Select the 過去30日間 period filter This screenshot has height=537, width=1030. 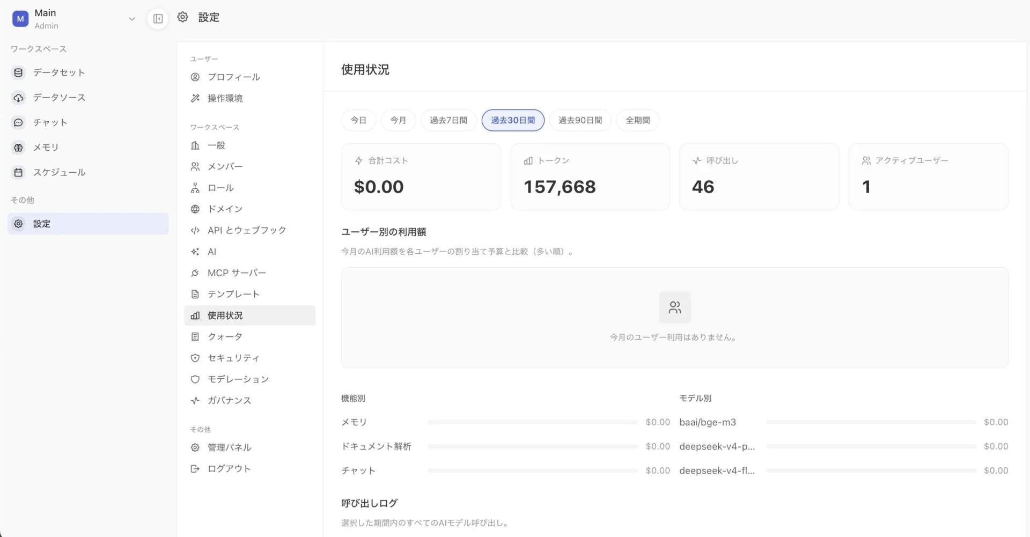click(x=513, y=120)
